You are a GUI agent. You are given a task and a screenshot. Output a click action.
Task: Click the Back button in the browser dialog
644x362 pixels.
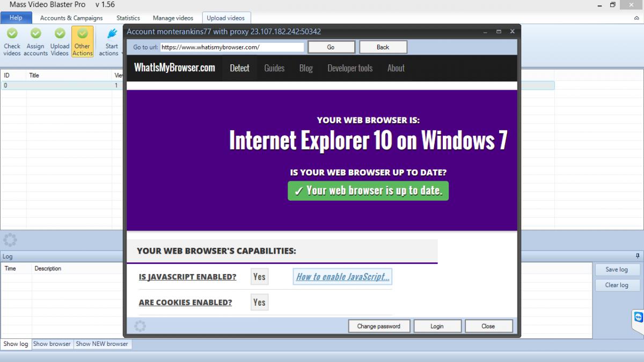[x=383, y=47]
